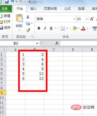
Task: Select the Format Painter brush icon
Action: pyautogui.click(x=28, y=30)
